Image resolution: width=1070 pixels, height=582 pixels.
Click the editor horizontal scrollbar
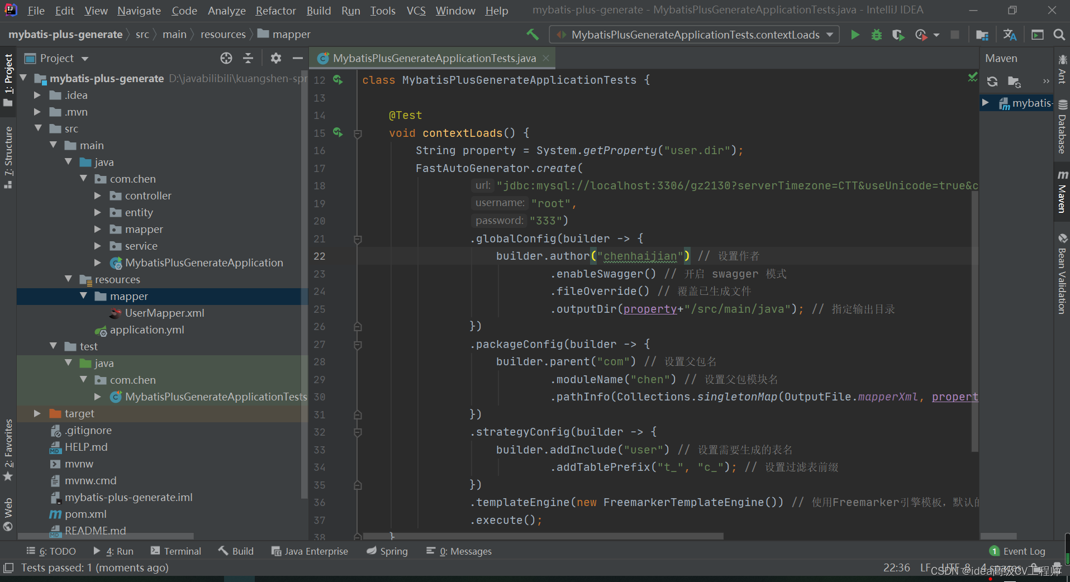pyautogui.click(x=543, y=536)
